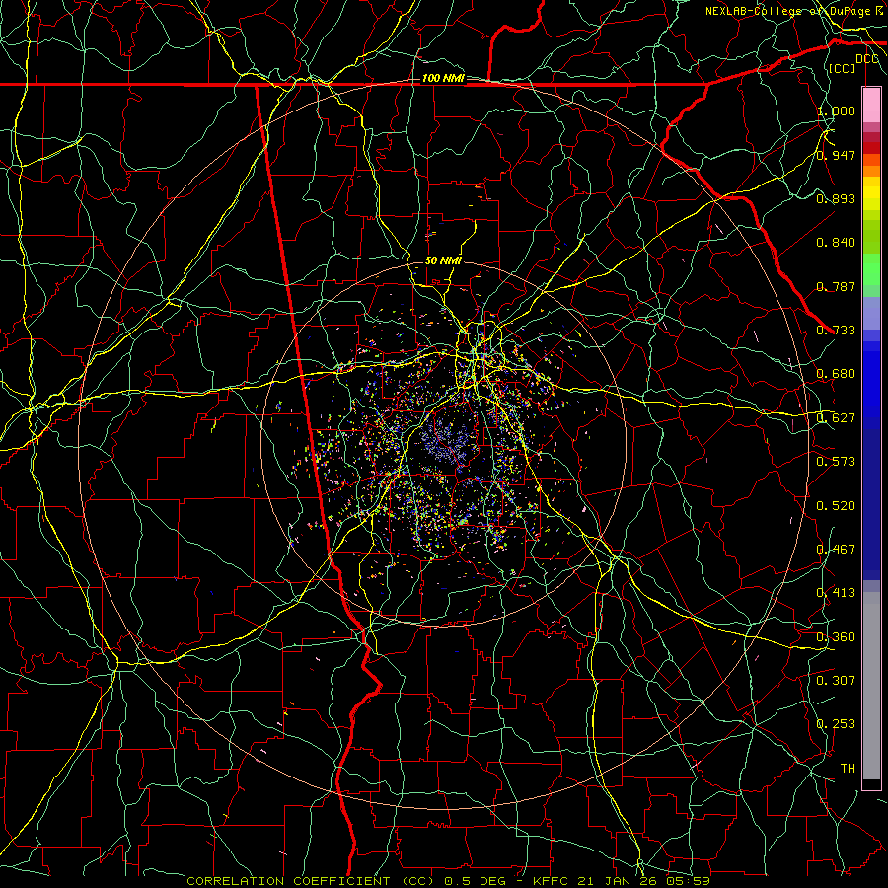
Task: Select the 50 NMI range ring label
Action: point(443,260)
